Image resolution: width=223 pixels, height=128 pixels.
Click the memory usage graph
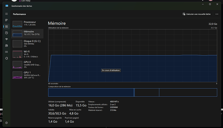[133, 56]
